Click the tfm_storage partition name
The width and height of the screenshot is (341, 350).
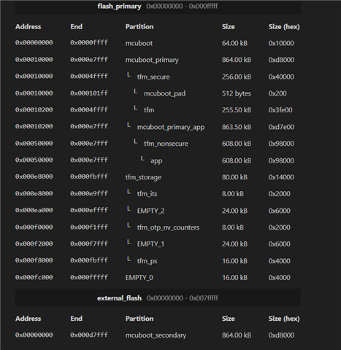click(x=143, y=177)
